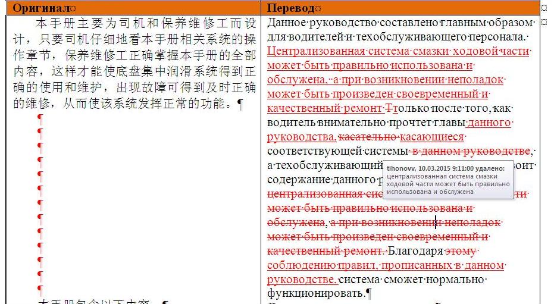
Task: Click the struck-through word "этому"
Action: 461,251
